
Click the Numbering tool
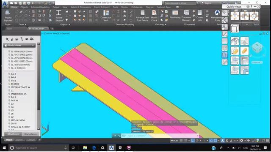(x=175, y=14)
